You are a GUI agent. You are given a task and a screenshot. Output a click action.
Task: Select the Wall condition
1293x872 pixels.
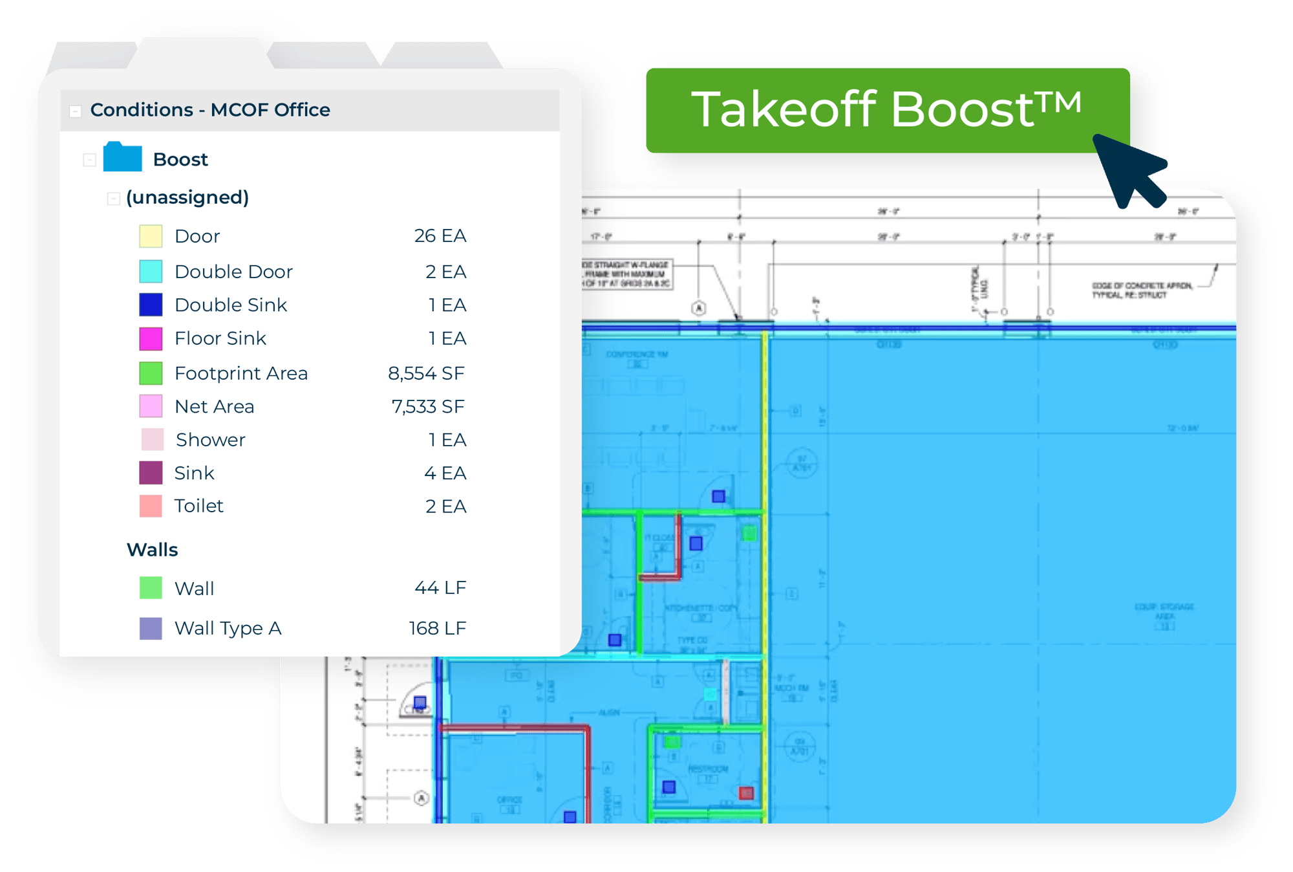point(303,588)
